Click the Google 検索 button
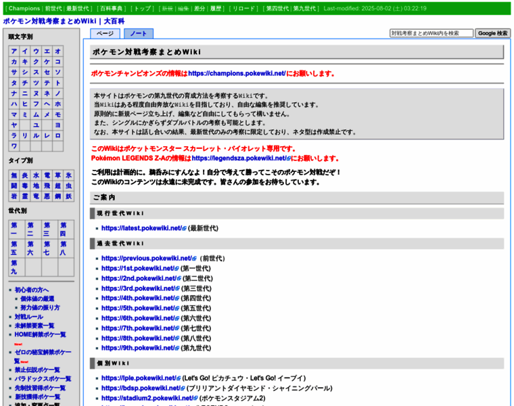The image size is (514, 406). pos(492,33)
